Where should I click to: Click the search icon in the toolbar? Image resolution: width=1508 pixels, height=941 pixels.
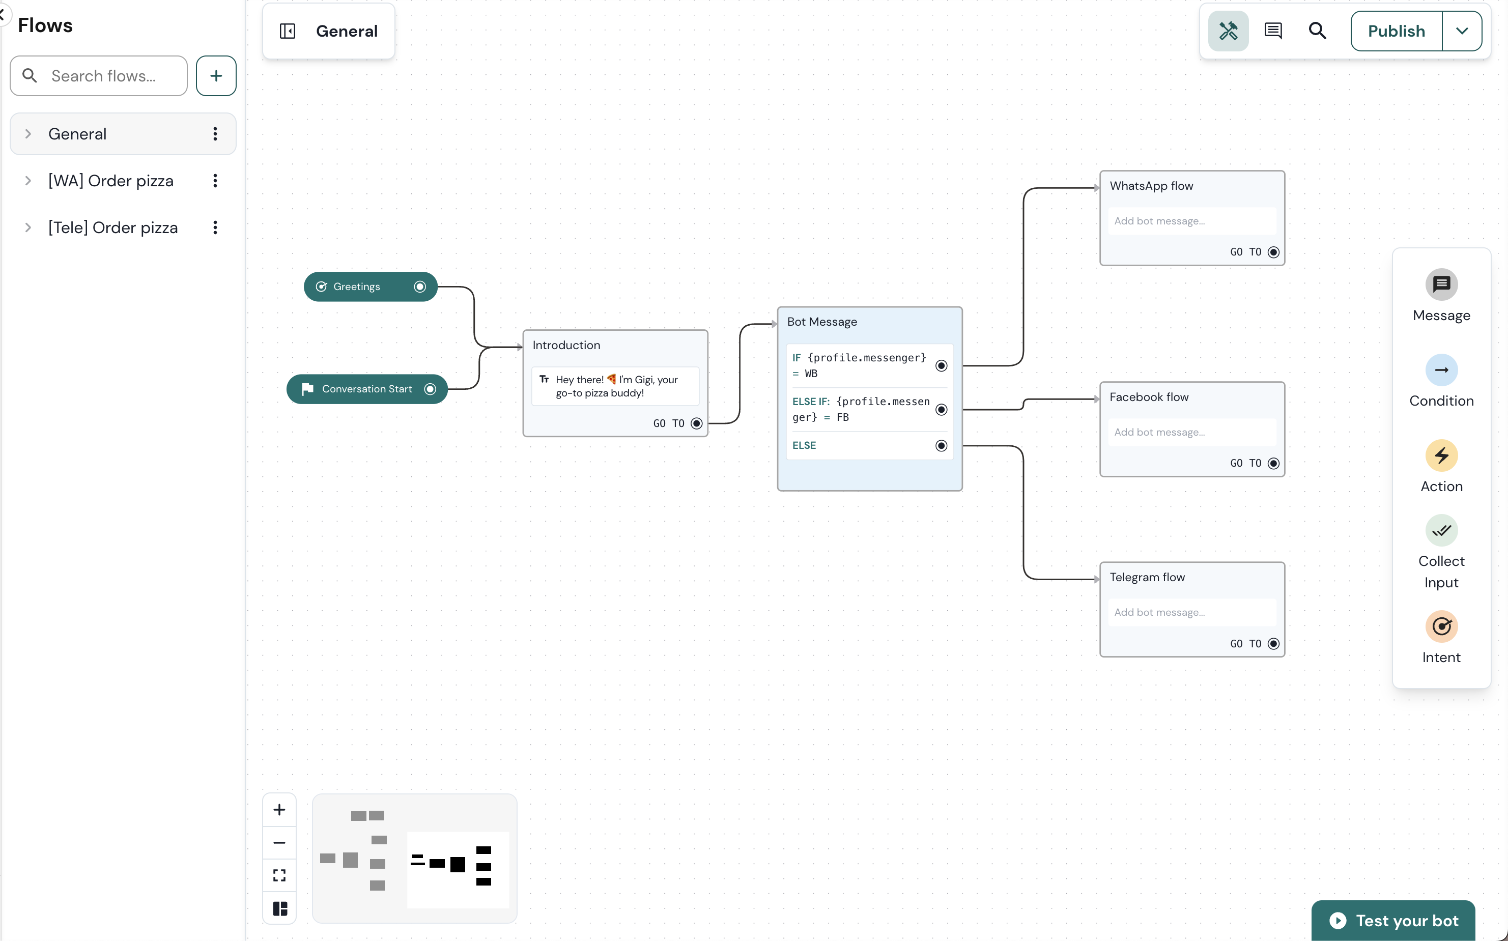(x=1318, y=31)
